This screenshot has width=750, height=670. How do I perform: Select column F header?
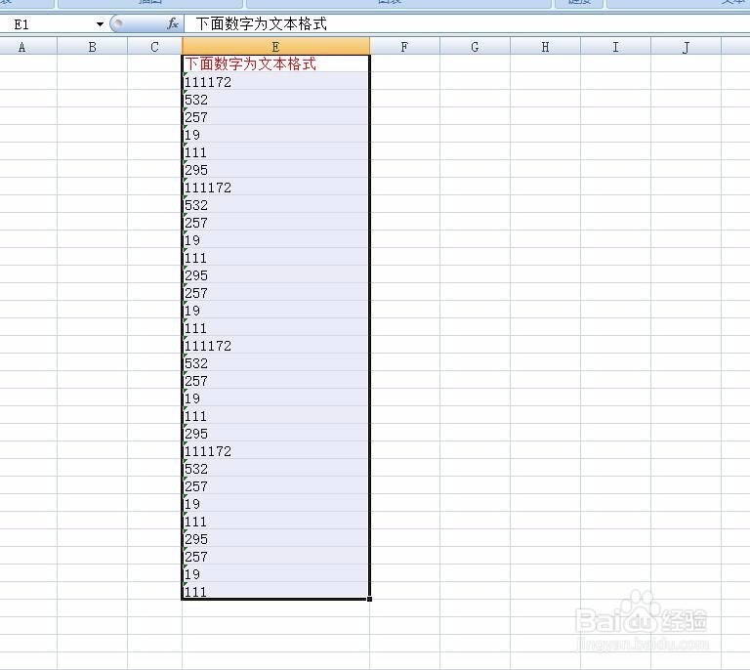[x=404, y=47]
